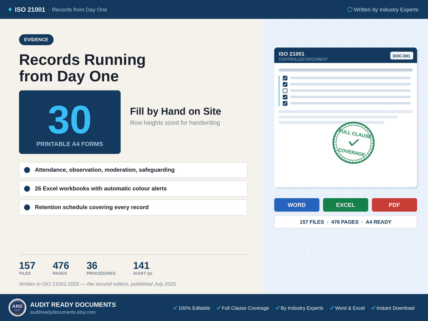This screenshot has width=428, height=321.
Task: Click the green Full Clause Coverage stamp
Action: tap(353, 143)
